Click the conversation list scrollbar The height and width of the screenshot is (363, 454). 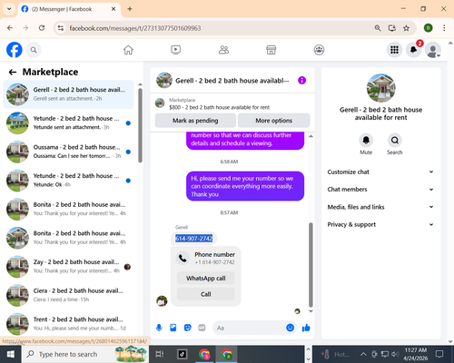click(x=140, y=125)
